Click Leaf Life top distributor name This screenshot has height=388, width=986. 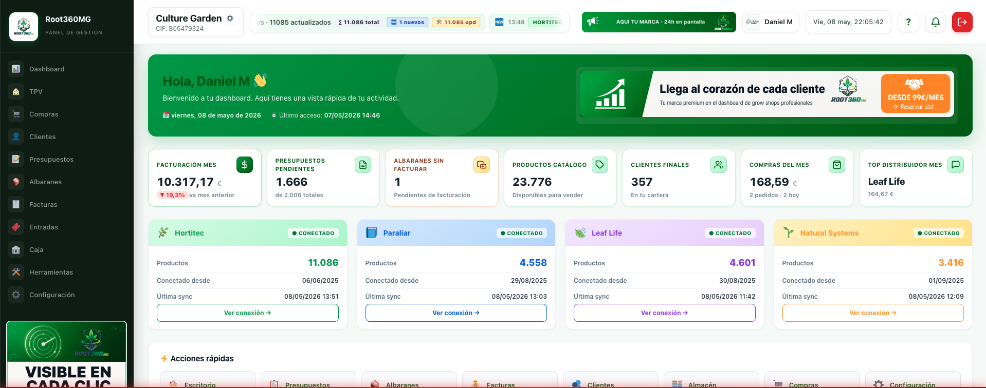tap(886, 181)
